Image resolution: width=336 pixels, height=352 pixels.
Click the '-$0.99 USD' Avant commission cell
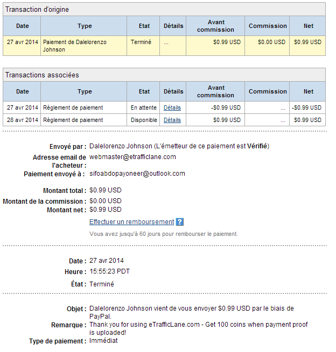(x=215, y=107)
